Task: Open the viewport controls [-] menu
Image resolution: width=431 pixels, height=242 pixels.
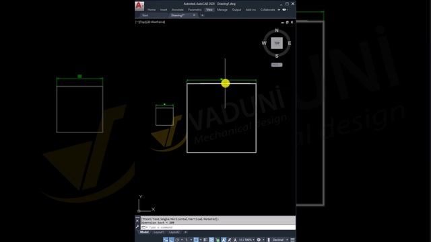Action: 137,22
